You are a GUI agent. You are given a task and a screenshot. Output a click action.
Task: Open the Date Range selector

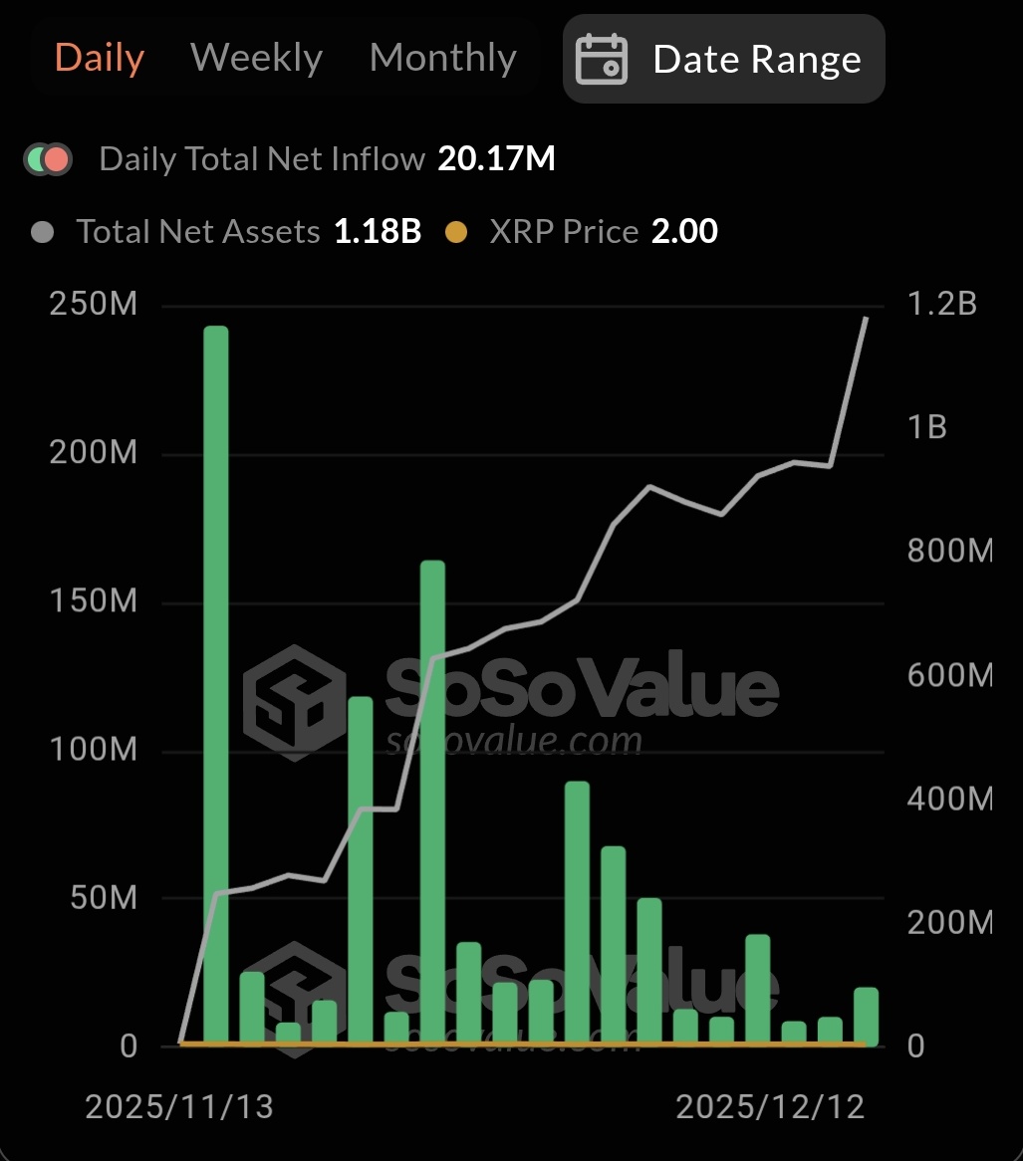click(724, 59)
